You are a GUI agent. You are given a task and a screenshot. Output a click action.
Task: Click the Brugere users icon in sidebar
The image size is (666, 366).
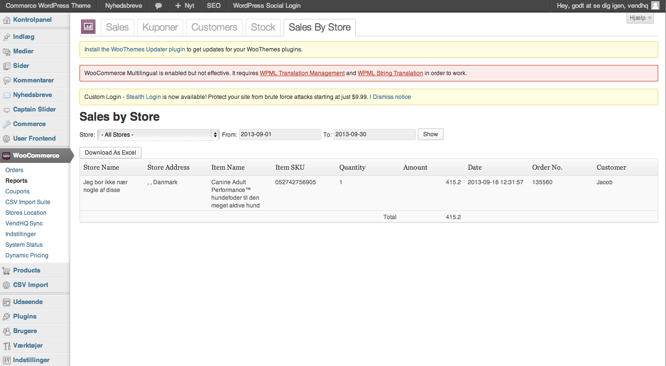click(6, 331)
